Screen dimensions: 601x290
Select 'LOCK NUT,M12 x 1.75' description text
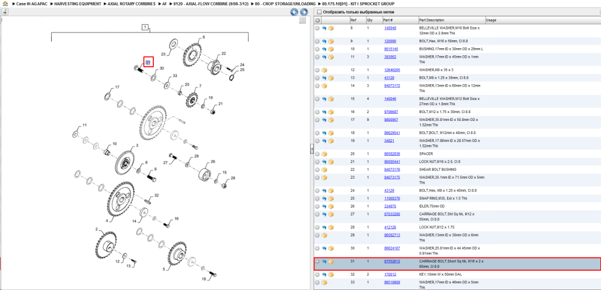tap(435, 227)
